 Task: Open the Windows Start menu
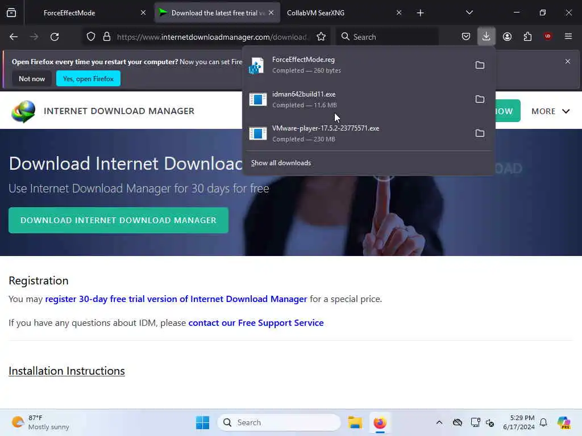pos(203,422)
